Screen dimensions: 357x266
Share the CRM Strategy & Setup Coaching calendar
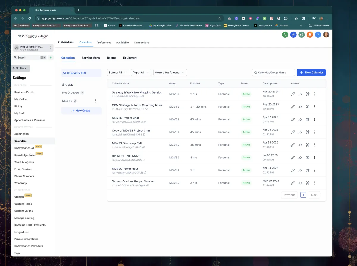300,107
